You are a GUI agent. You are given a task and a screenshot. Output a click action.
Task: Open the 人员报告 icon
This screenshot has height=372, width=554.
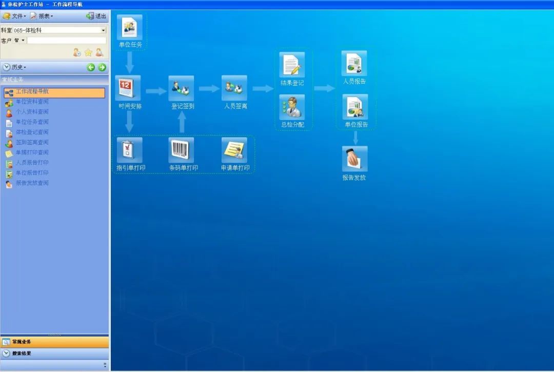354,64
